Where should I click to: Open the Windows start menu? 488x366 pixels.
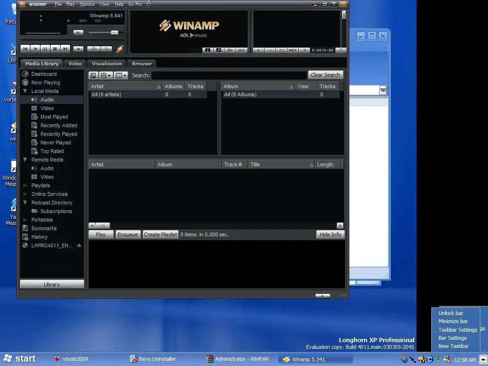[x=19, y=359]
